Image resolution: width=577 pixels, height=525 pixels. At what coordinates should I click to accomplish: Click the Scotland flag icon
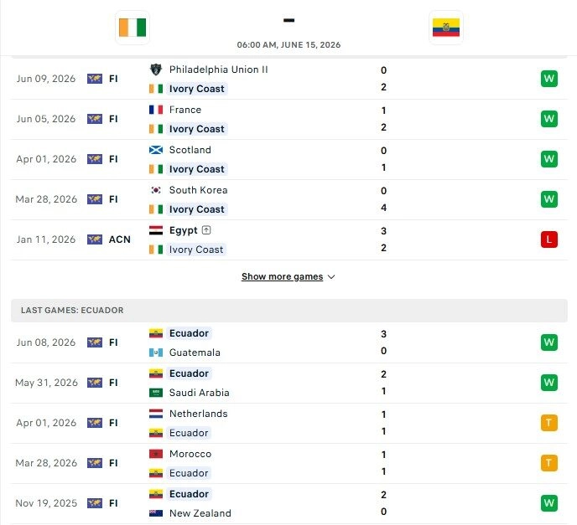[156, 150]
